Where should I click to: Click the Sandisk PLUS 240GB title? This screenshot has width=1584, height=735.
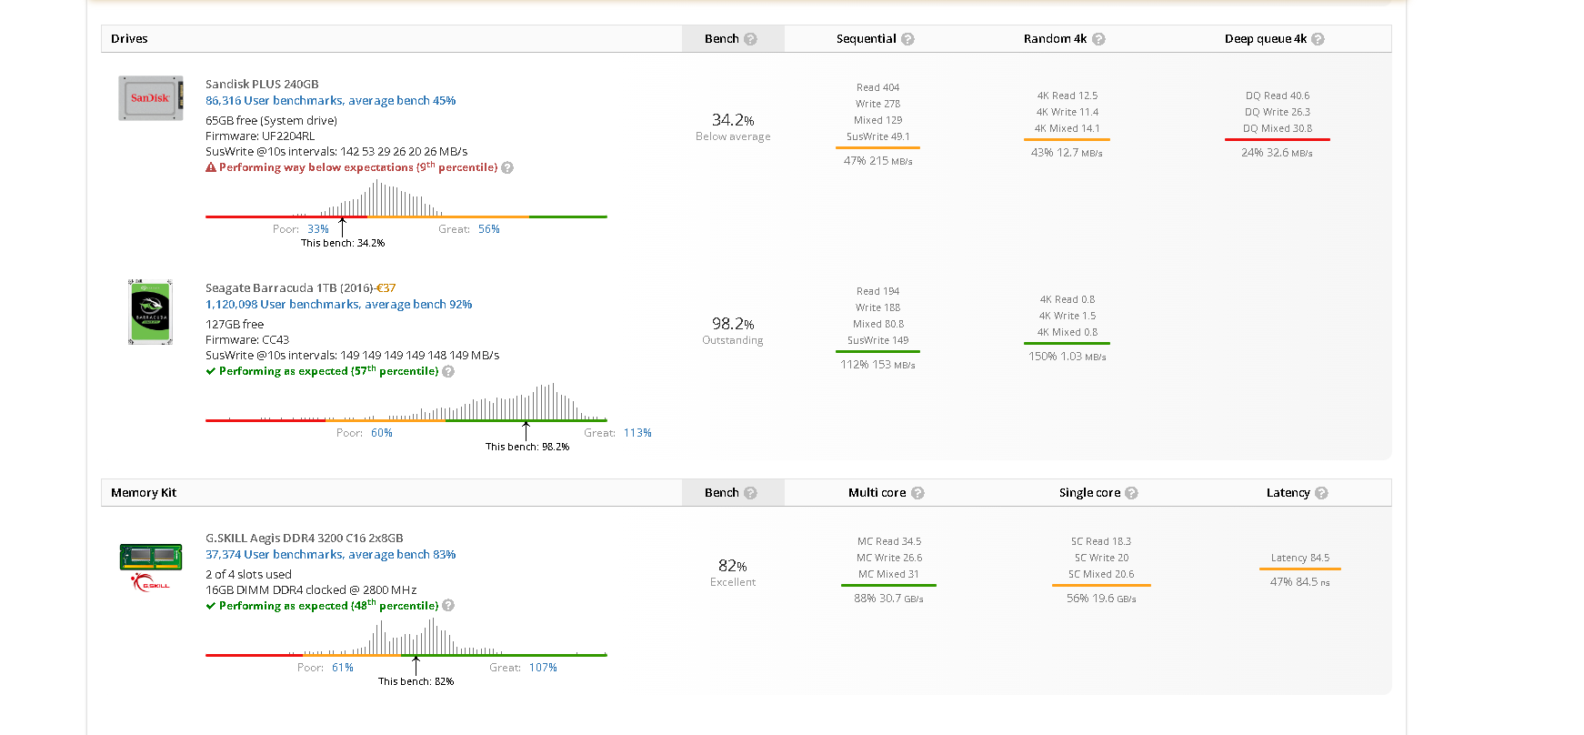pyautogui.click(x=262, y=85)
